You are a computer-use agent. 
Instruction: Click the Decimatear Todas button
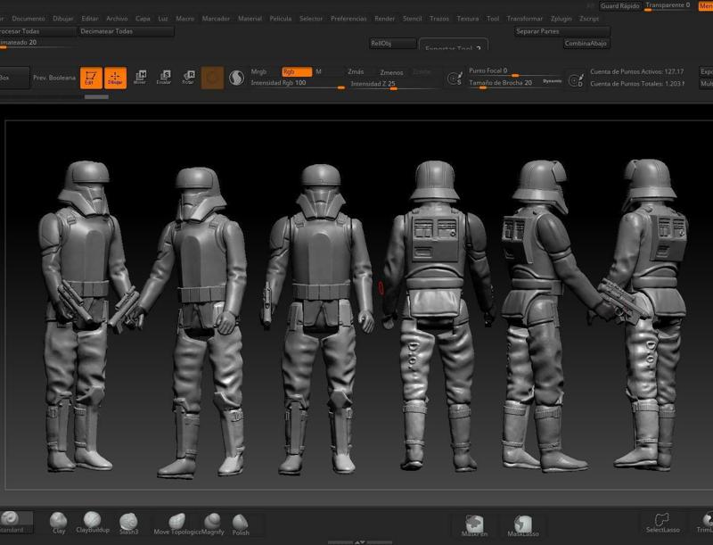point(125,30)
